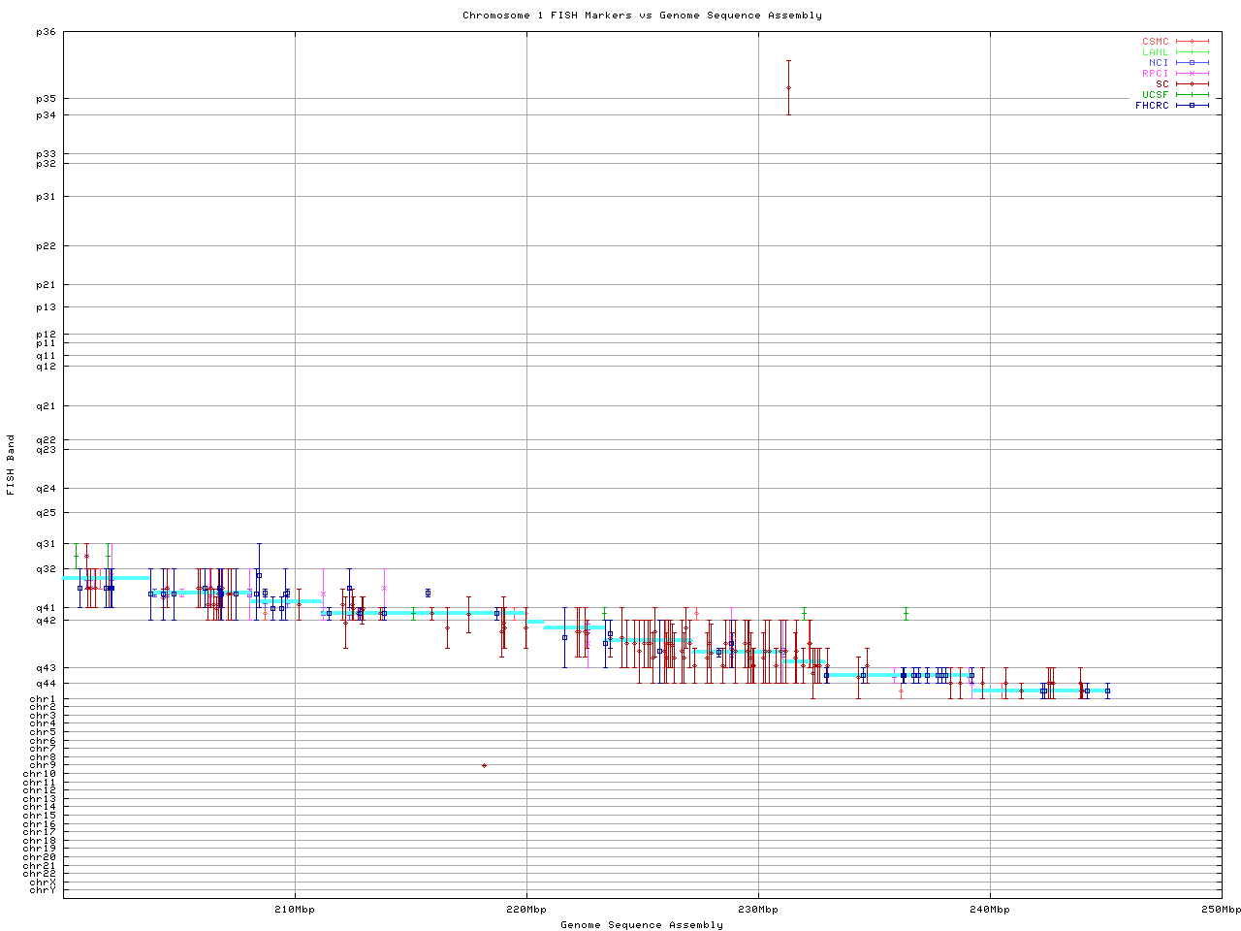Click the LANL legend marker sample
The image size is (1241, 931).
tap(1192, 52)
